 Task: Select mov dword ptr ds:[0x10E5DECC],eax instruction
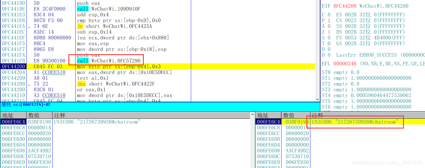pyautogui.click(x=124, y=95)
